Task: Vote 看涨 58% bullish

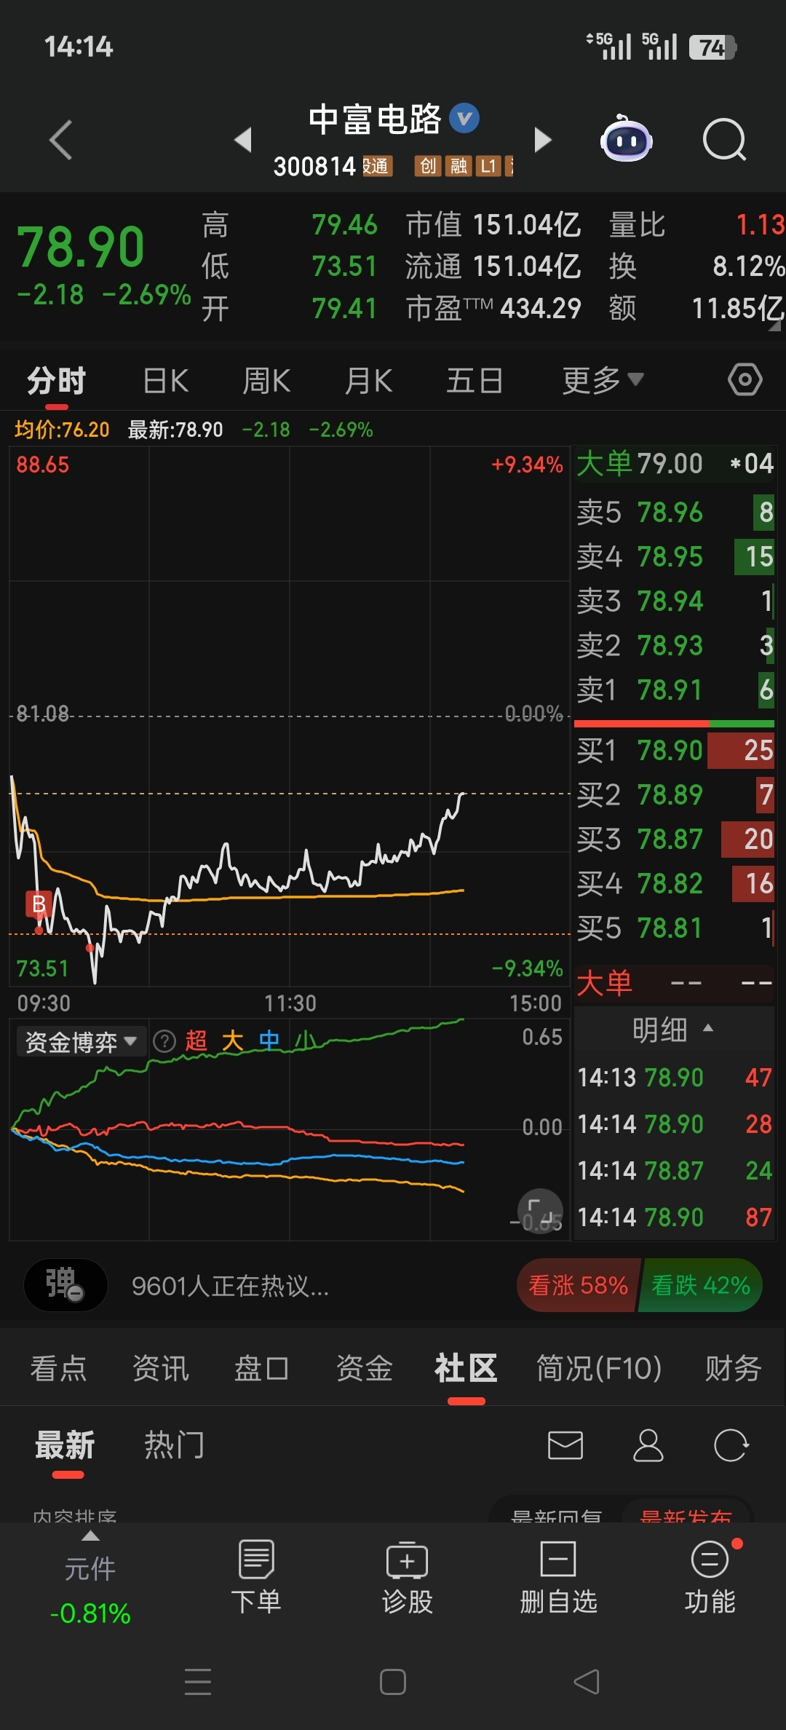Action: pyautogui.click(x=578, y=1285)
